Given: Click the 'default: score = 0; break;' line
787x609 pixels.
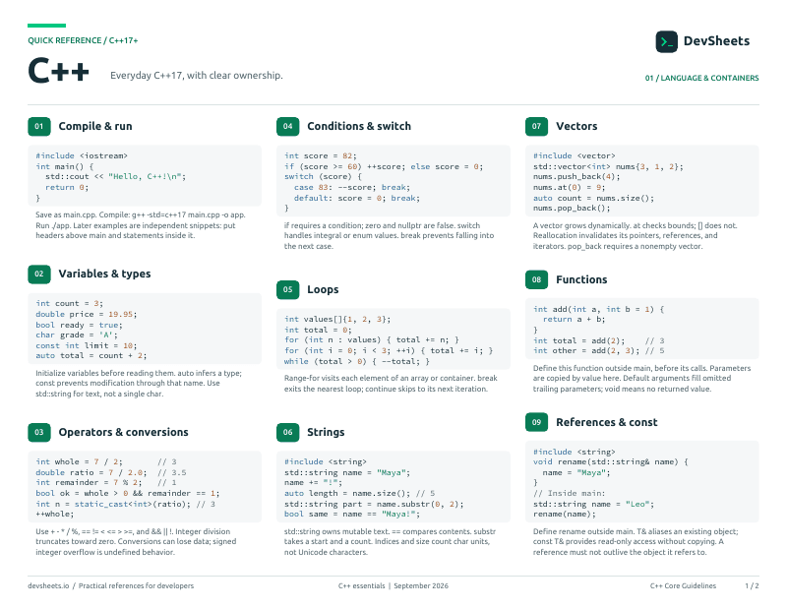Looking at the screenshot, I should coord(357,199).
